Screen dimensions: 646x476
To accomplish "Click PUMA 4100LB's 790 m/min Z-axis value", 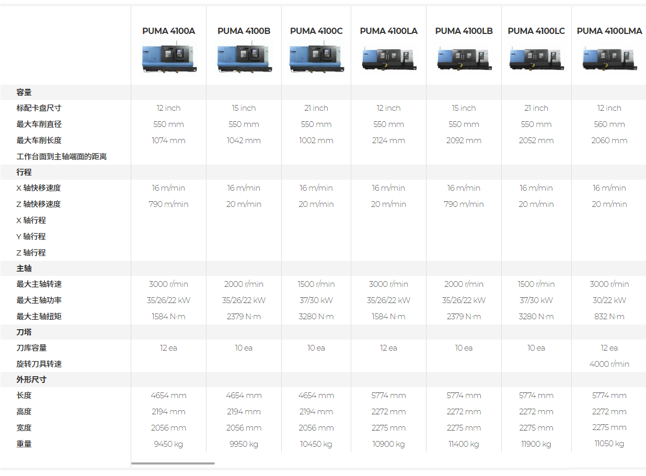I will 464,204.
